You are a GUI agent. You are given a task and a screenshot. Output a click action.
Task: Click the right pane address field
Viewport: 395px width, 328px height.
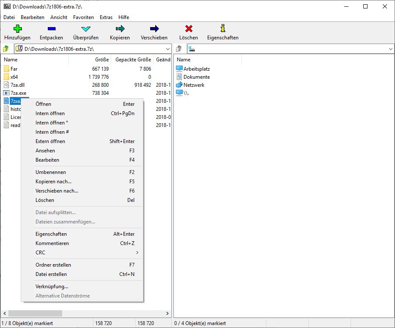pos(291,49)
